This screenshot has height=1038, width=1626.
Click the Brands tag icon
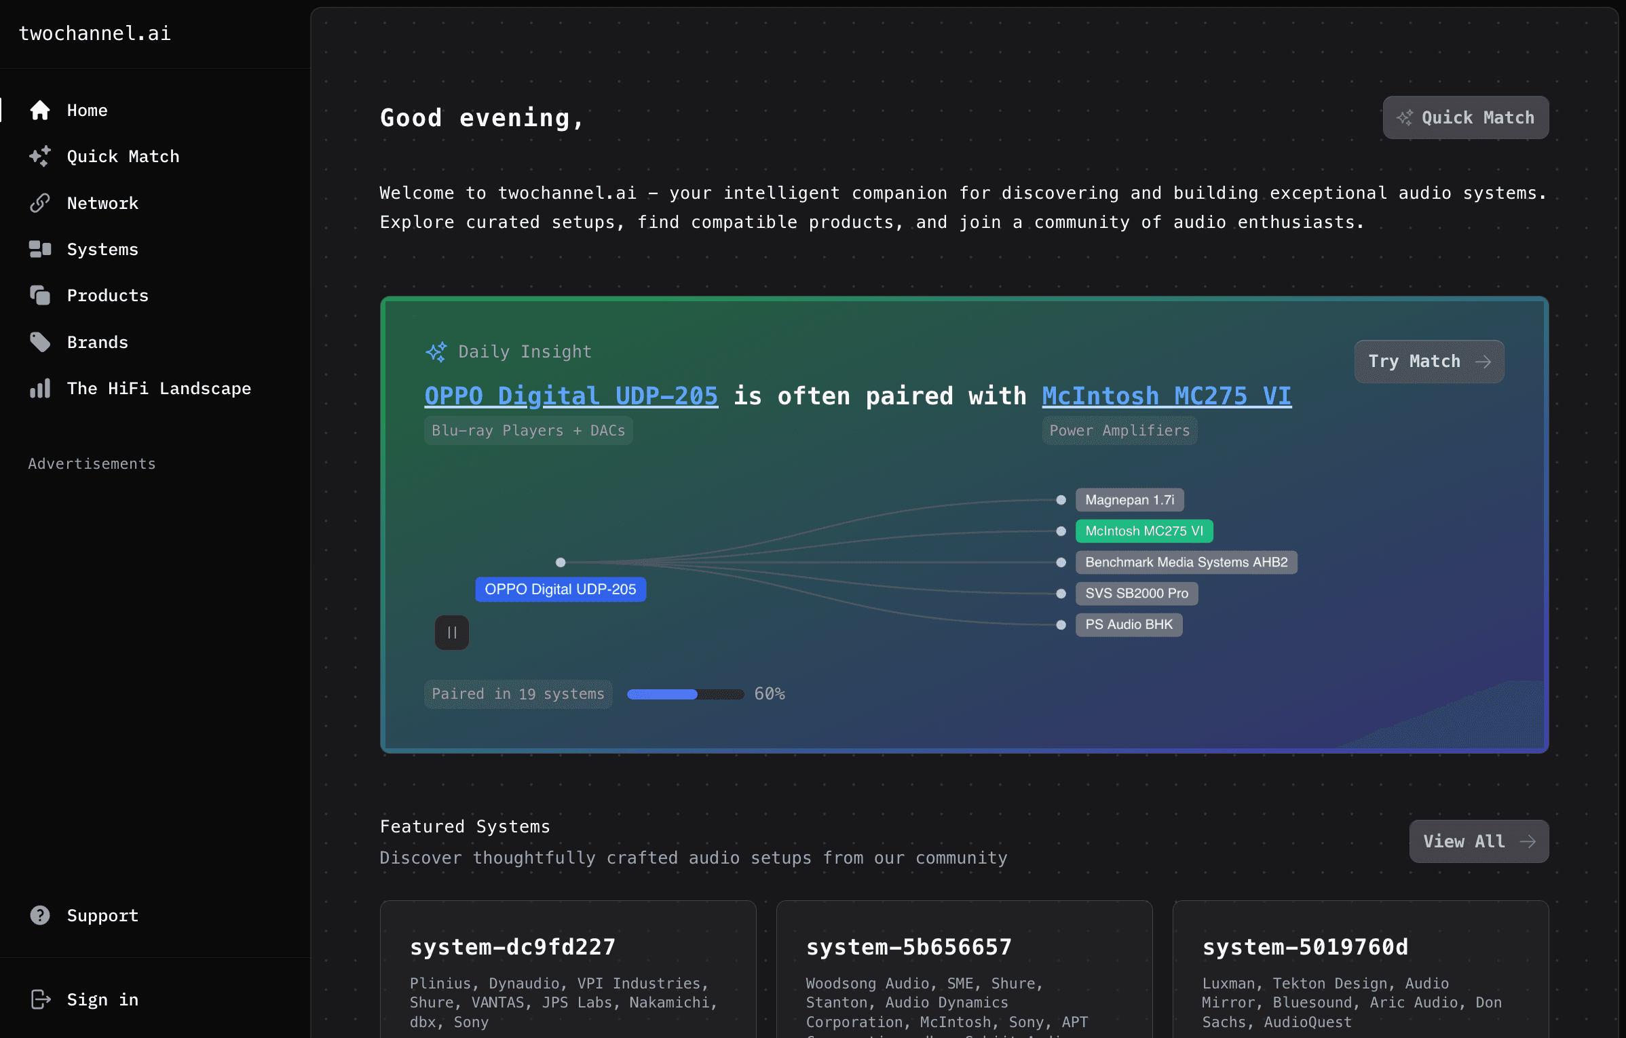40,343
